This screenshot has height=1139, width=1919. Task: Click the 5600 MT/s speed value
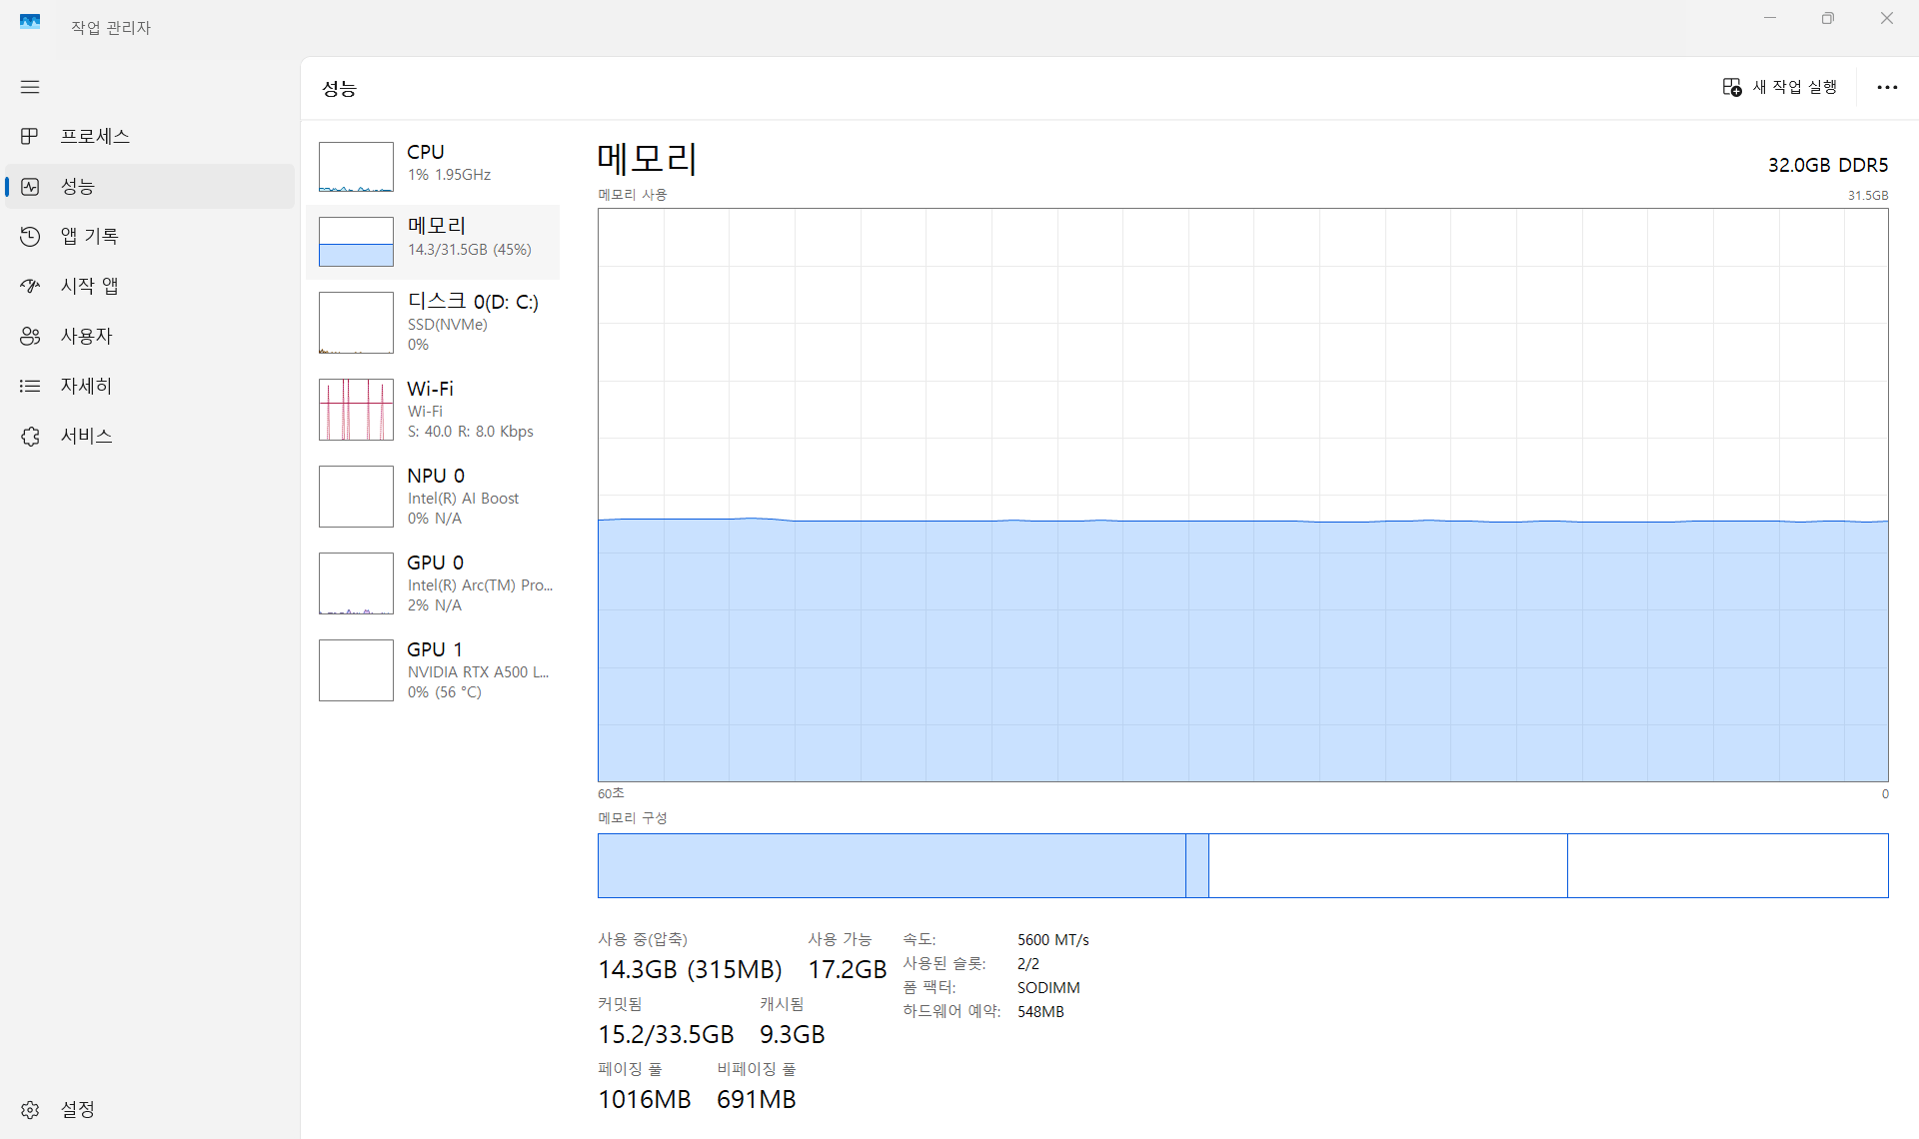(1053, 940)
